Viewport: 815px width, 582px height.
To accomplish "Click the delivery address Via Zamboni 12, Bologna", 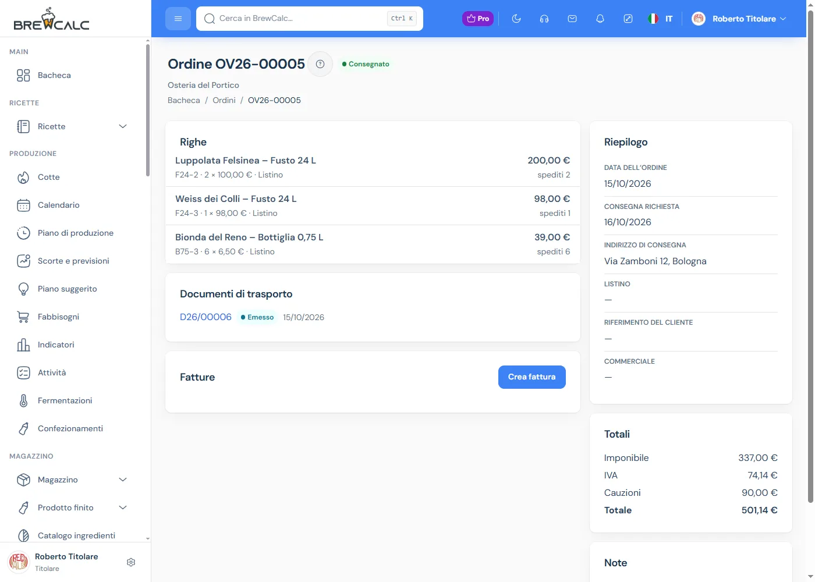I will (x=655, y=261).
